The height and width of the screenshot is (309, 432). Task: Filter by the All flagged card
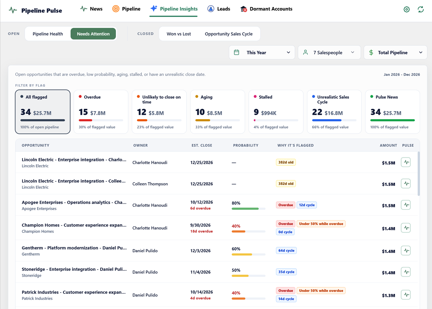tap(43, 112)
